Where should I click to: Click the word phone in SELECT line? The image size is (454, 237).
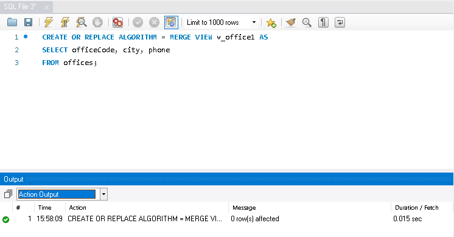159,50
